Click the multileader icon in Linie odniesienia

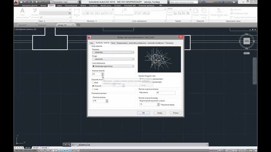click(x=124, y=11)
